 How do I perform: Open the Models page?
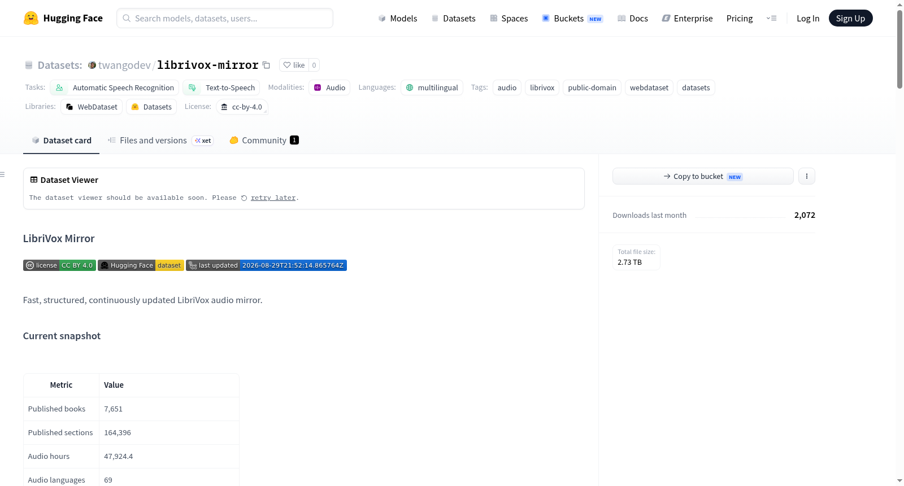tap(398, 18)
